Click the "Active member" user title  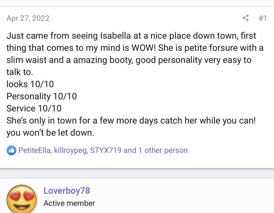(x=69, y=203)
